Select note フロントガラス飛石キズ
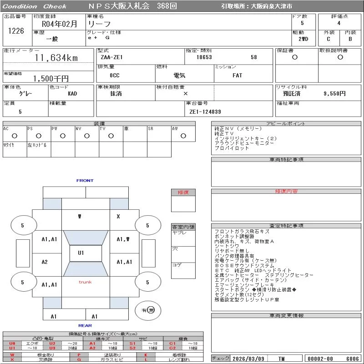Image resolution: width=364 pixels, height=364 pixels. (x=242, y=232)
